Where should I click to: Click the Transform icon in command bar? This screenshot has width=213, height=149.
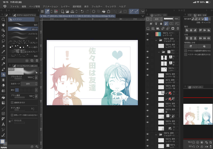click(x=109, y=11)
